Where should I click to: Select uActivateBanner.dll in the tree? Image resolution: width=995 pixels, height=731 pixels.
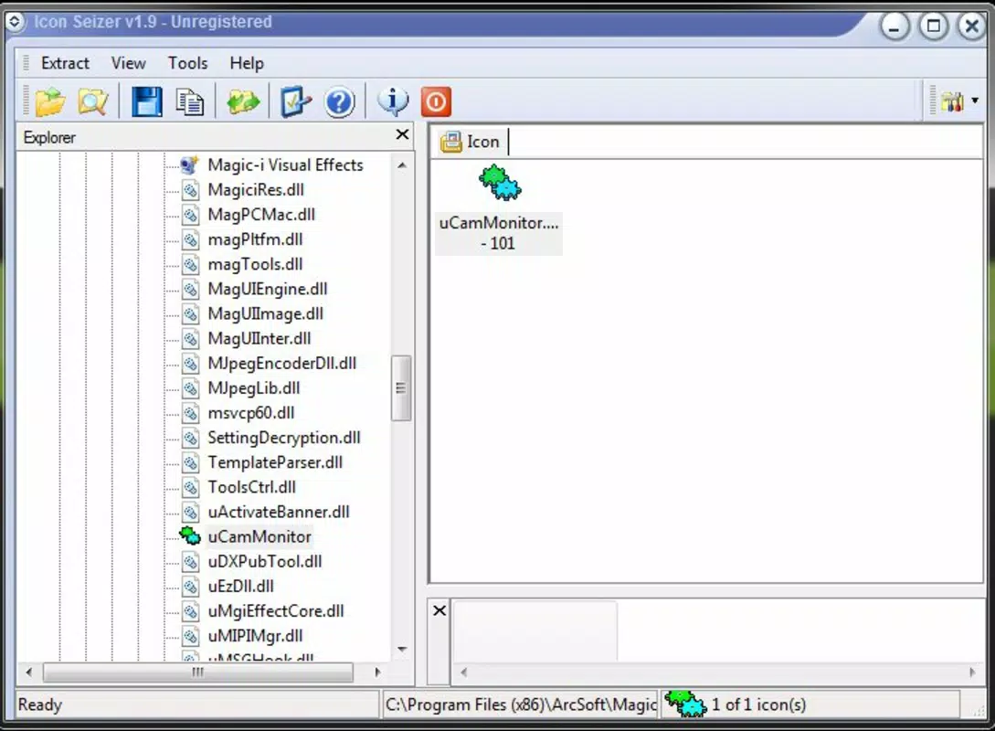pyautogui.click(x=279, y=512)
